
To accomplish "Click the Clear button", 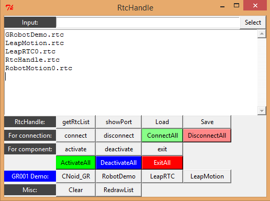I will tap(76, 190).
